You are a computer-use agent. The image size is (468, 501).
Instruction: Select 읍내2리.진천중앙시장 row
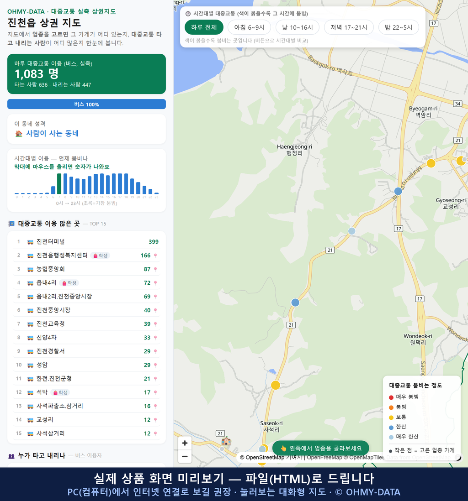pos(86,297)
